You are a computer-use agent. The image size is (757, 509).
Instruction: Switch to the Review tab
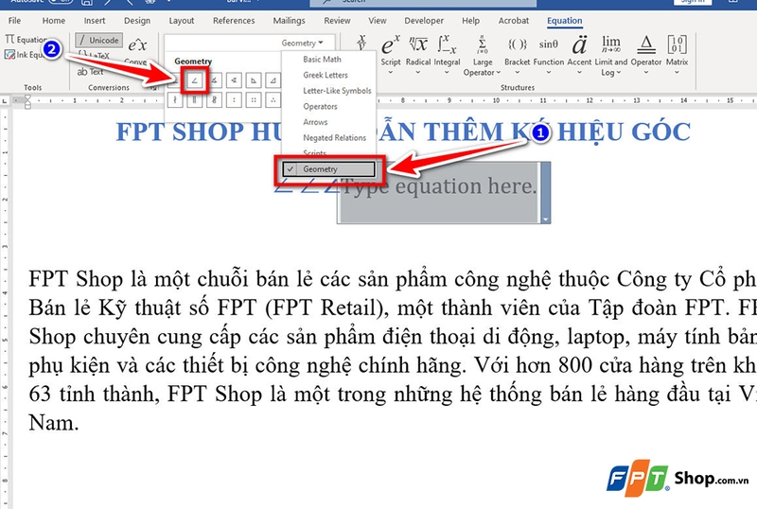coord(337,20)
